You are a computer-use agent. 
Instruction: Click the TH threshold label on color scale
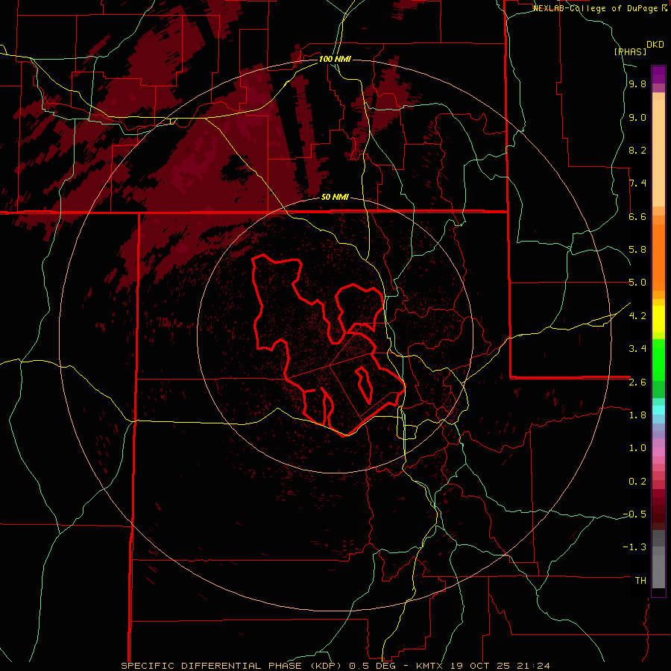tap(640, 581)
